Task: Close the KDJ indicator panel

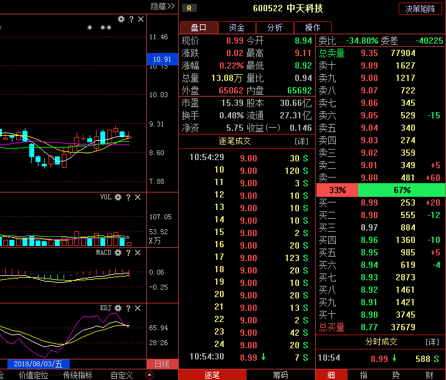Action: coord(138,308)
